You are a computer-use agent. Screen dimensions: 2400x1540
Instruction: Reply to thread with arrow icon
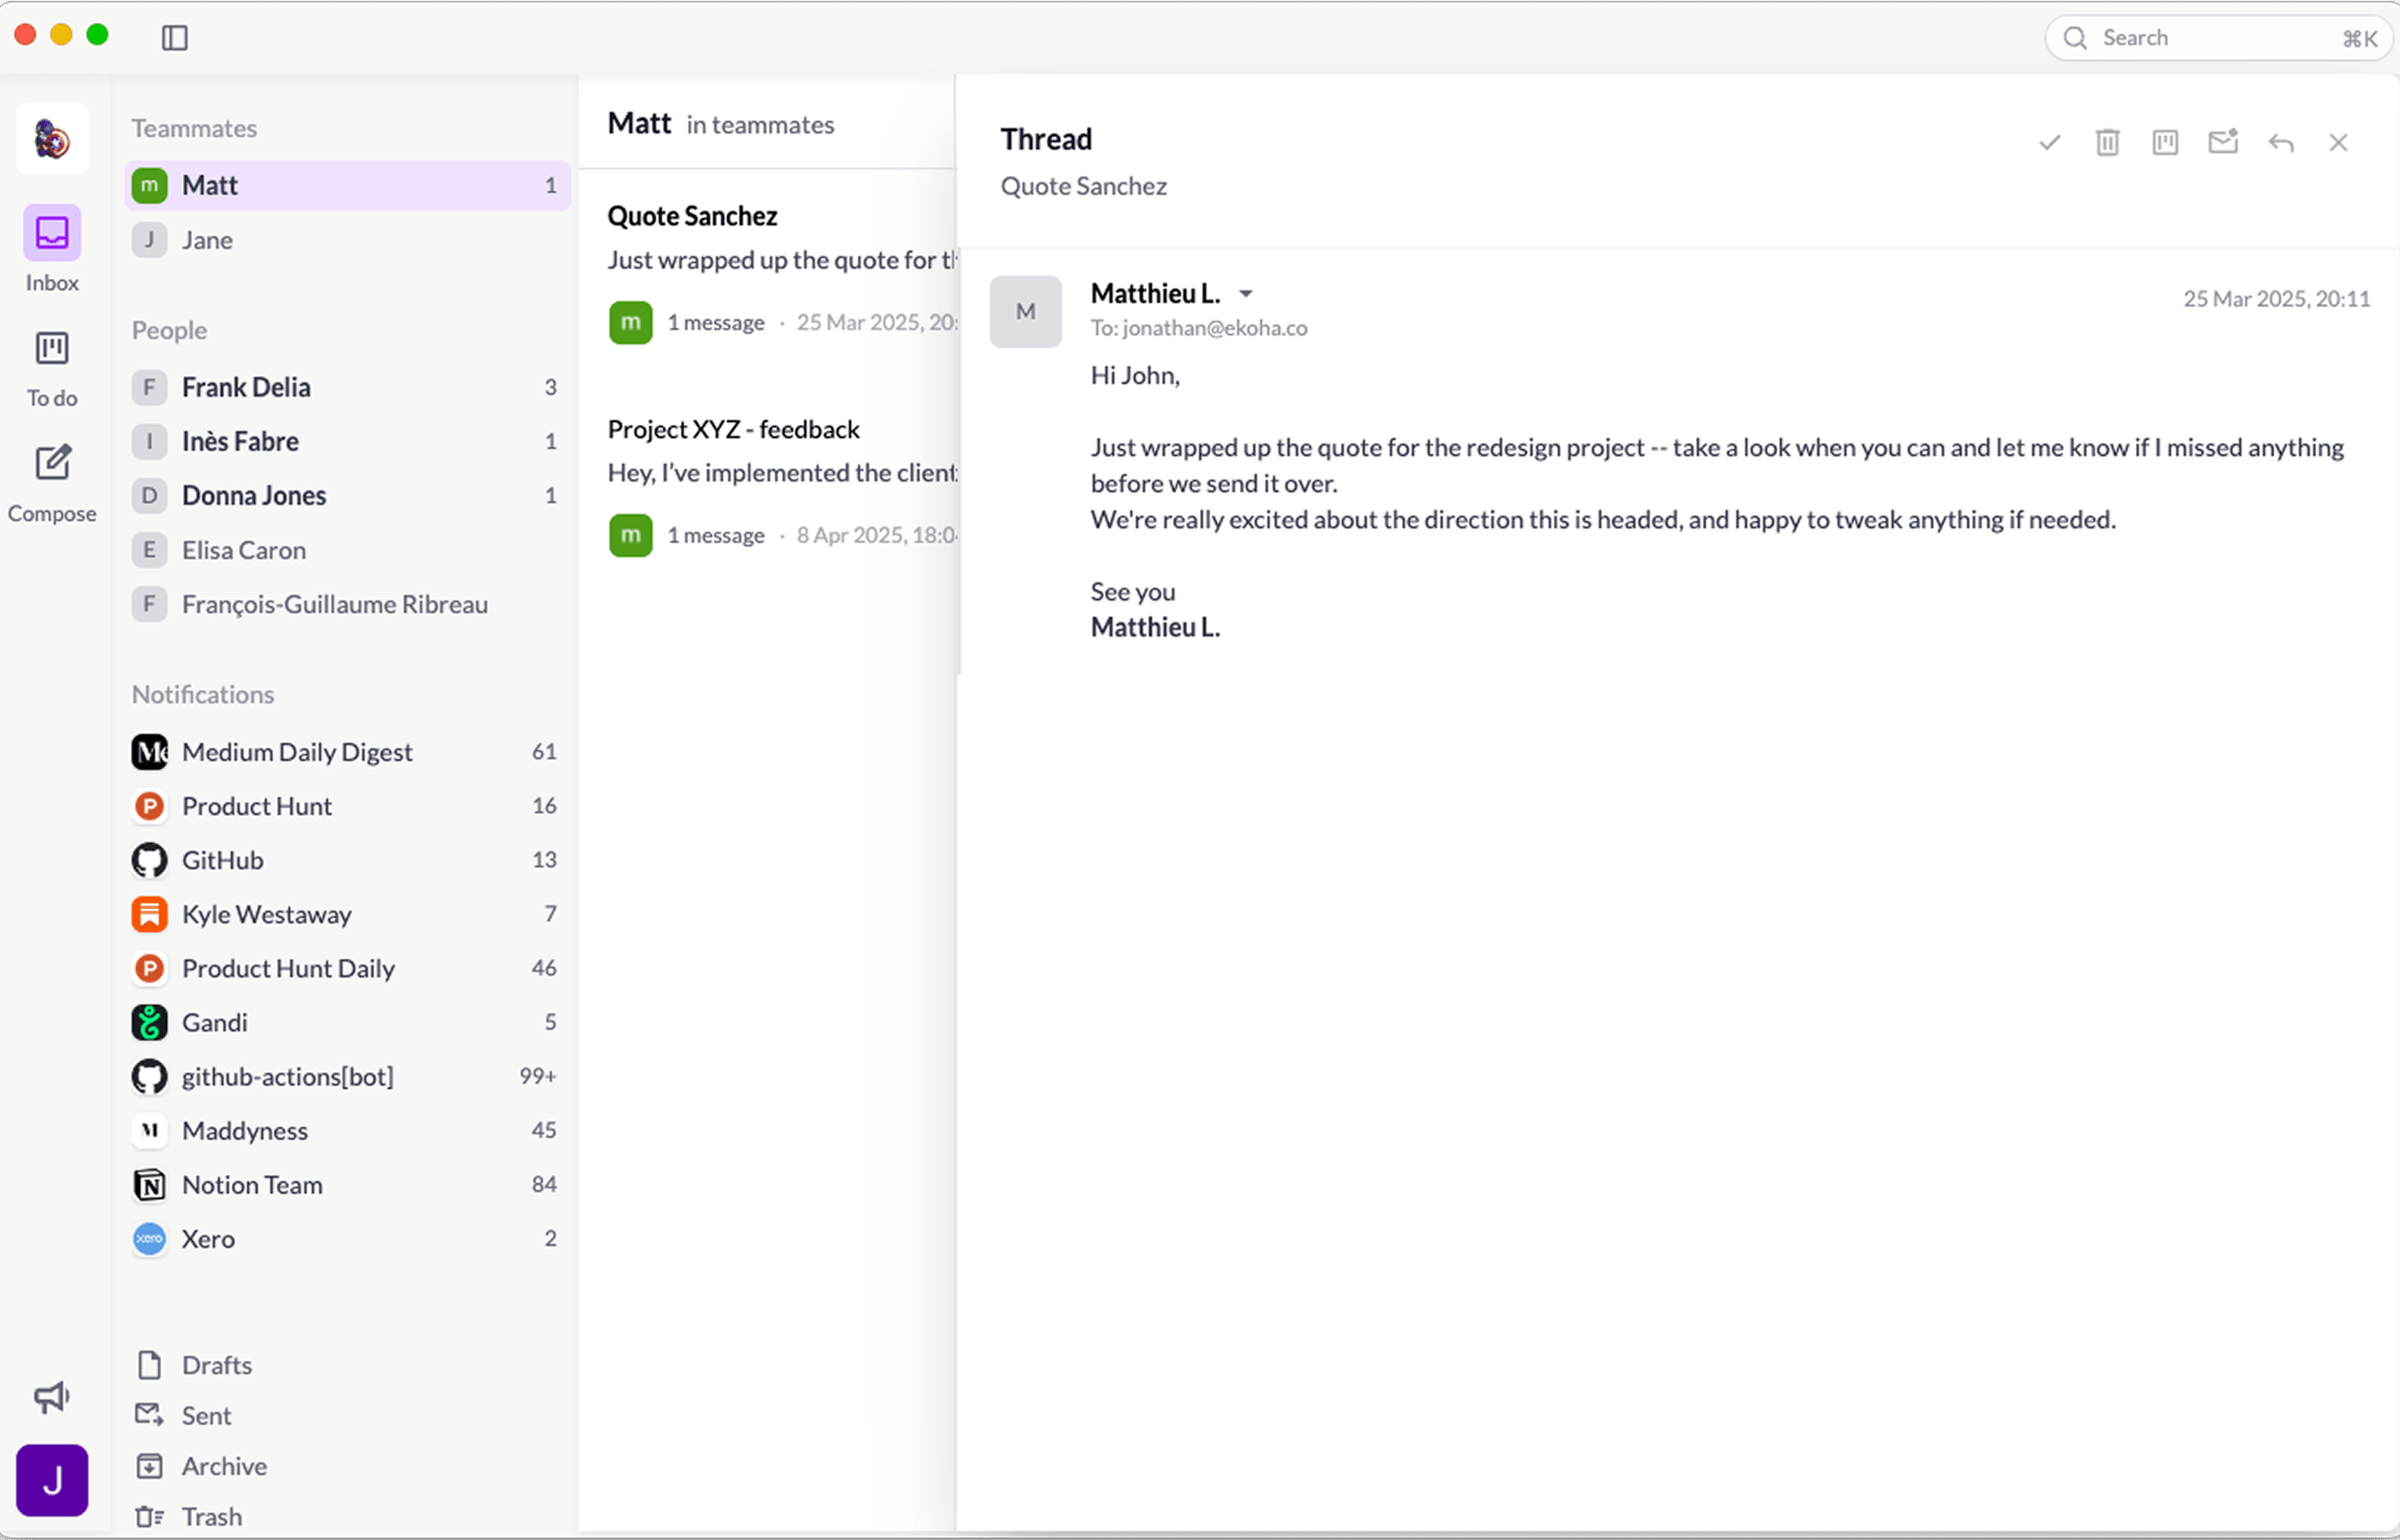2280,142
